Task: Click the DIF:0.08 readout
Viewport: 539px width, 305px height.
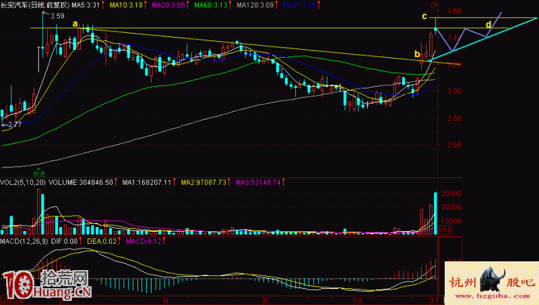Action: click(x=64, y=241)
